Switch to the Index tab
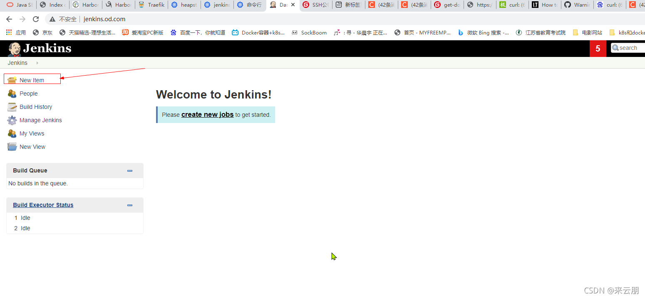Image resolution: width=645 pixels, height=298 pixels. tap(53, 5)
